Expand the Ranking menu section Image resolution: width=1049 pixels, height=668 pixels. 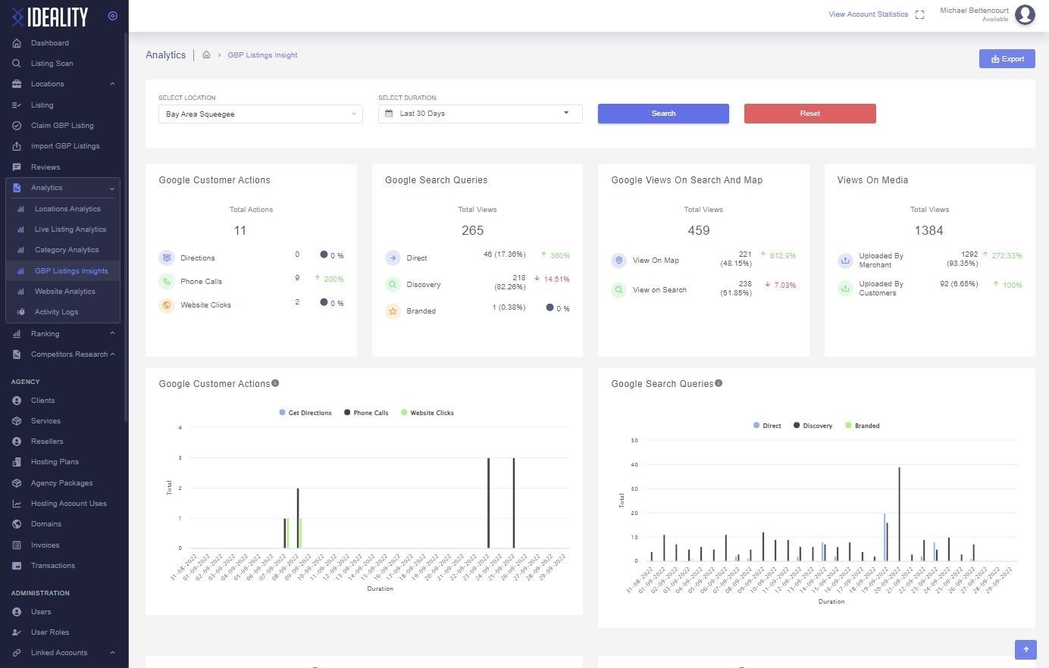112,333
